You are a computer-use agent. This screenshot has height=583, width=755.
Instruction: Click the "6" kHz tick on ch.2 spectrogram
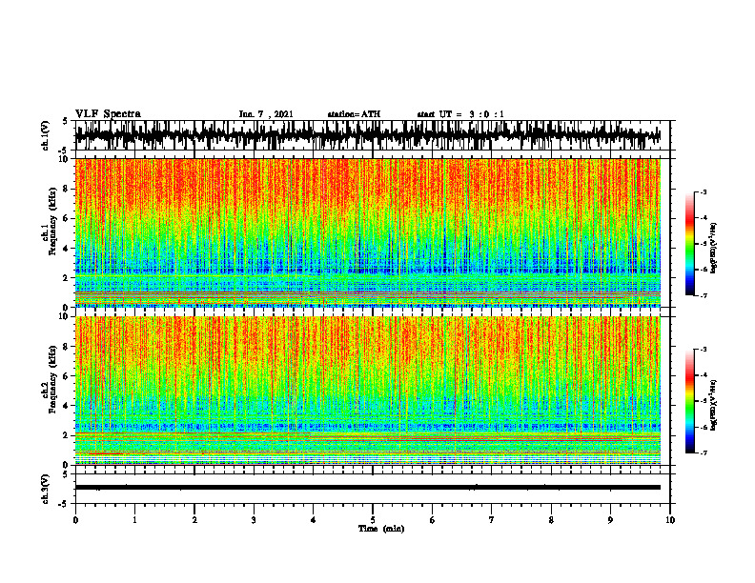point(67,376)
